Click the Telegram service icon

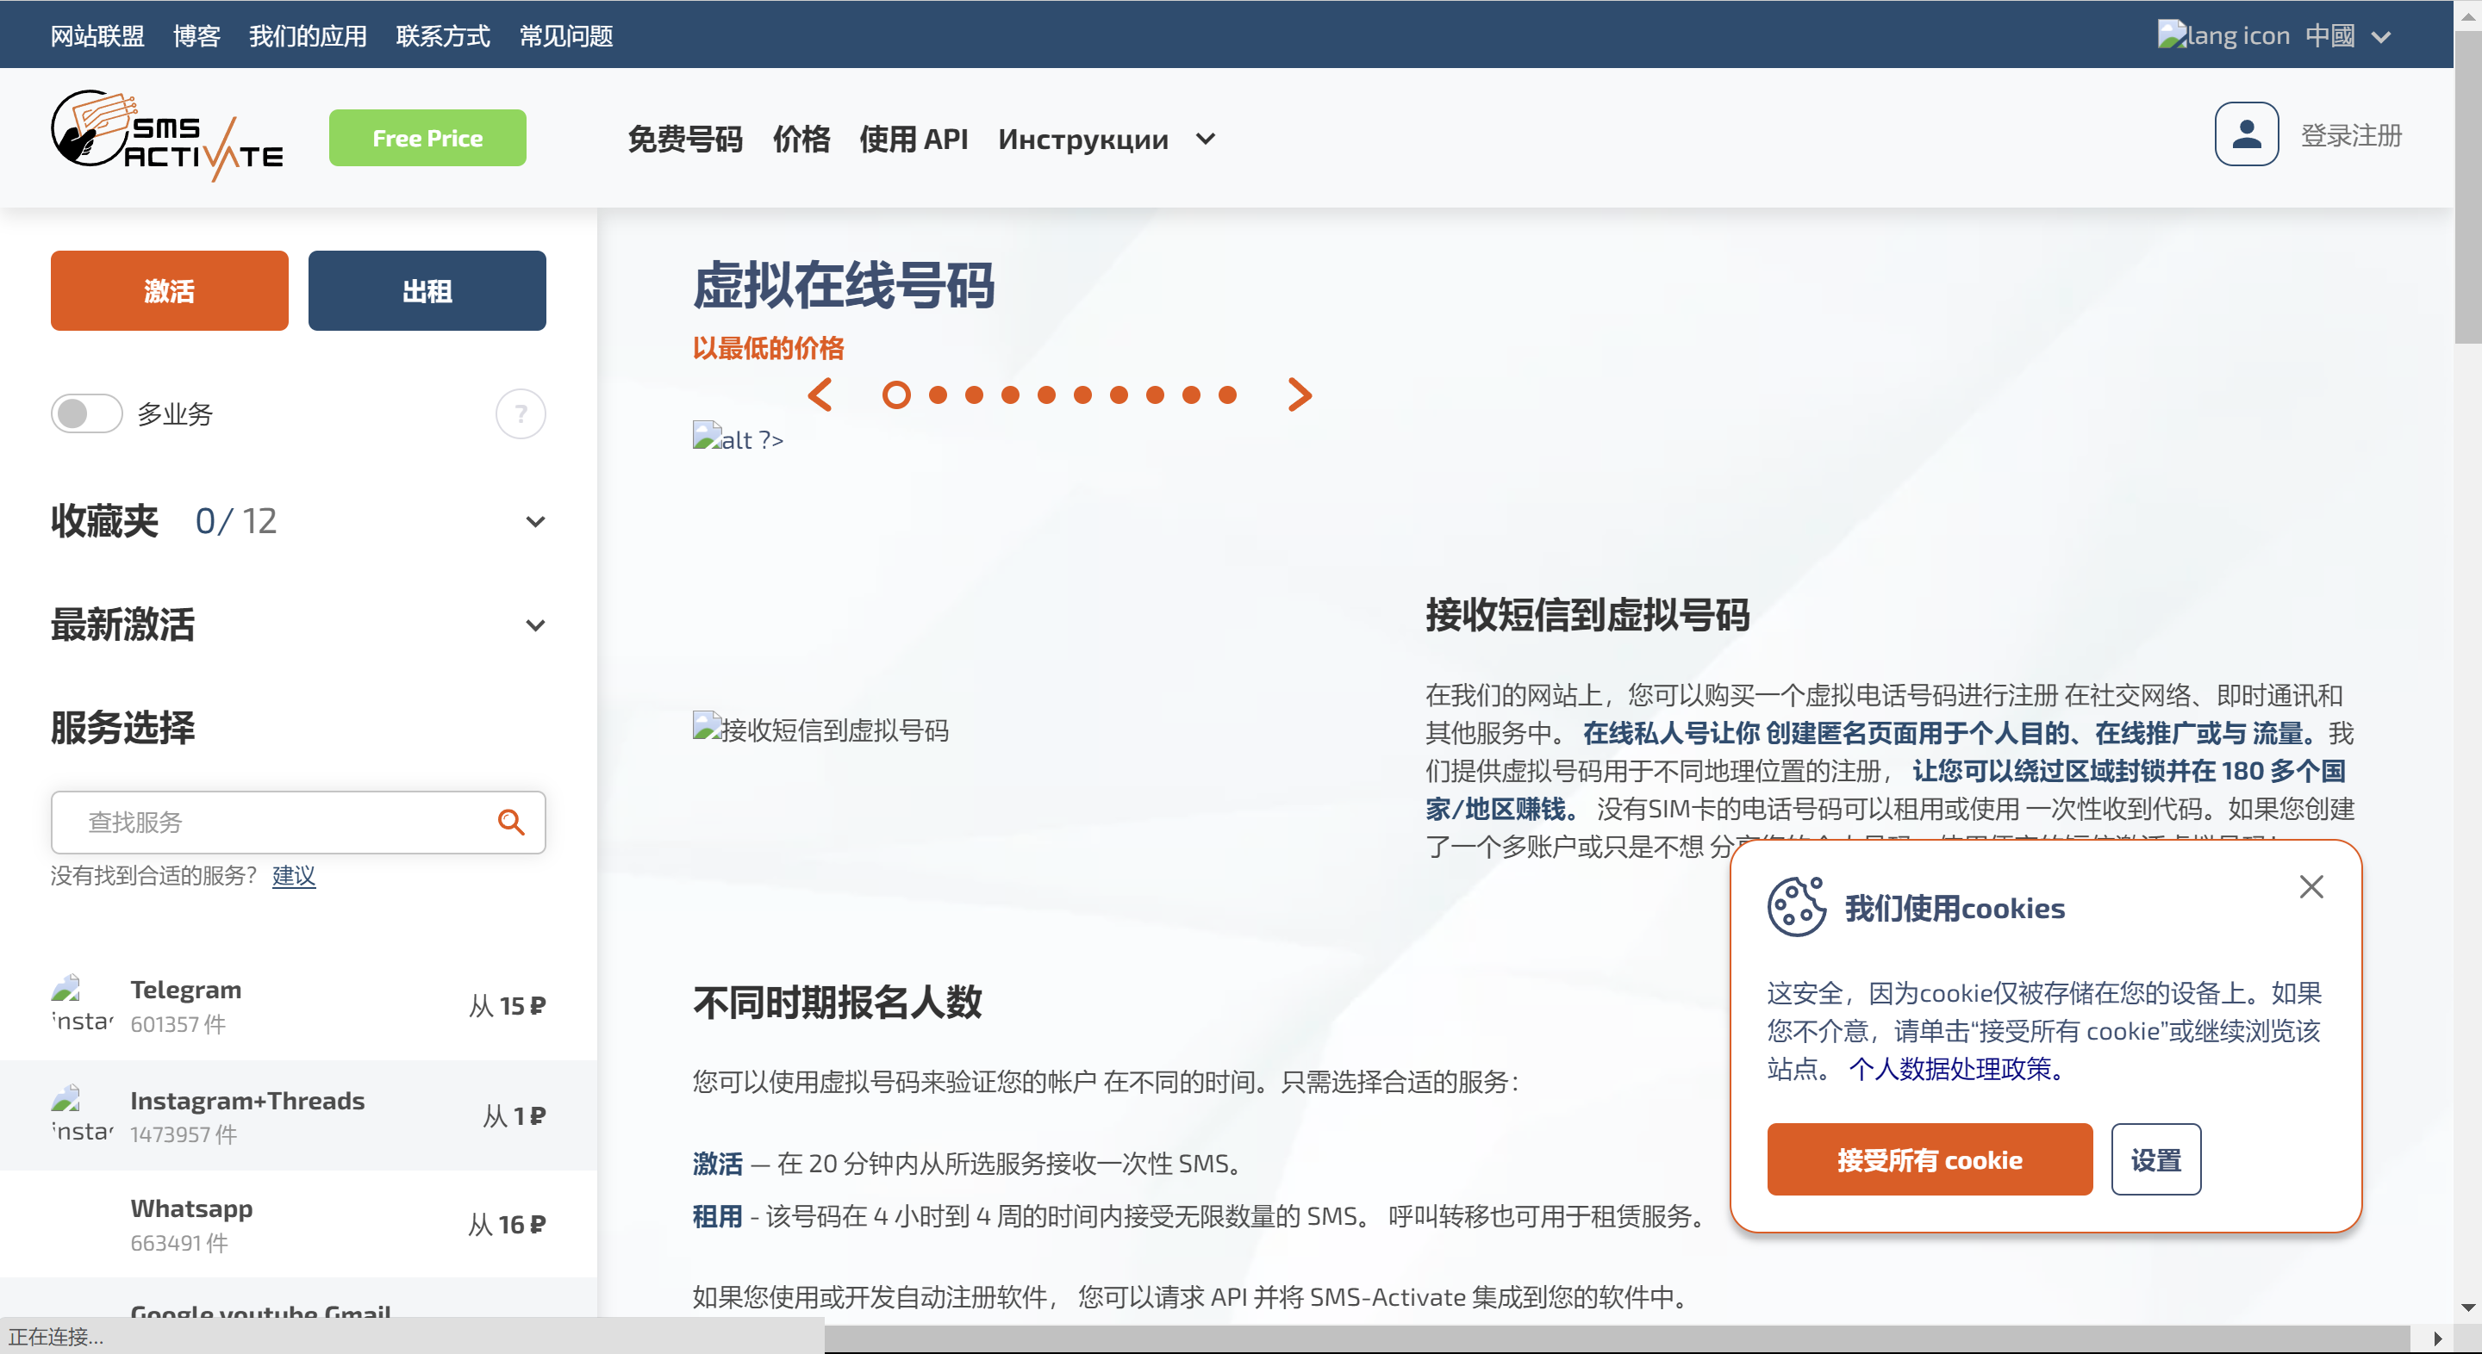[82, 1004]
